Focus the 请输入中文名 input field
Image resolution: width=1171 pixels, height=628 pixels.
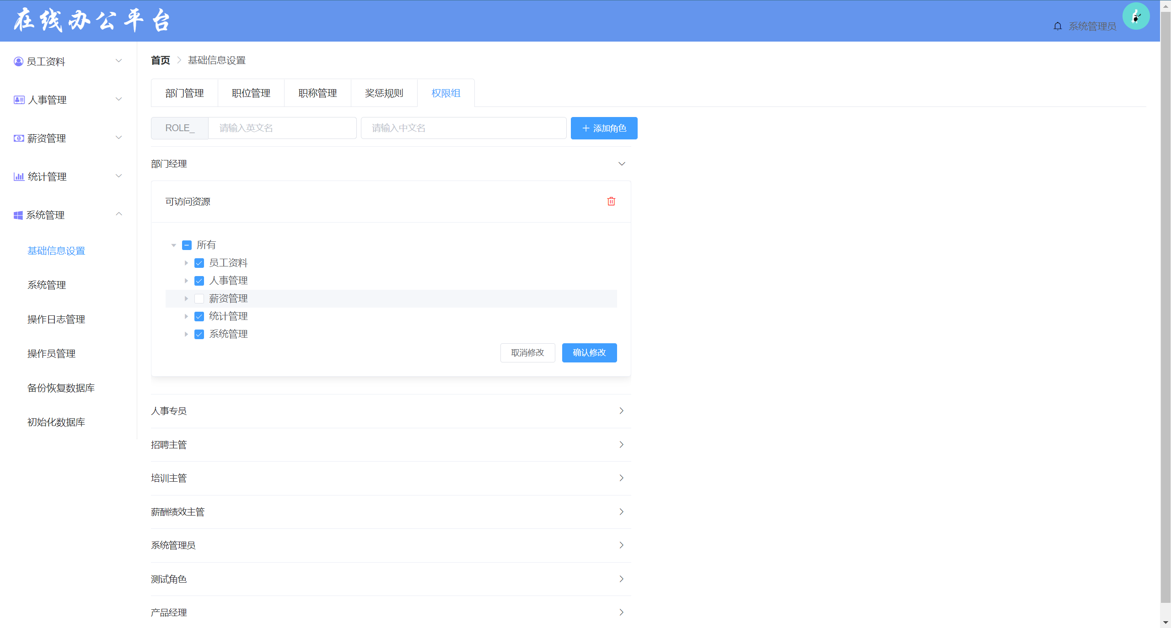coord(463,128)
